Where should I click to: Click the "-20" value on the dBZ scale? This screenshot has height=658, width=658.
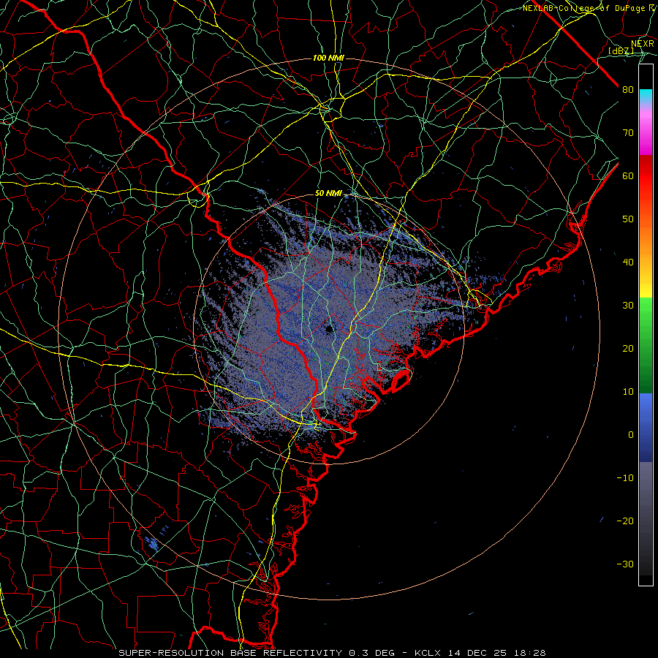625,521
